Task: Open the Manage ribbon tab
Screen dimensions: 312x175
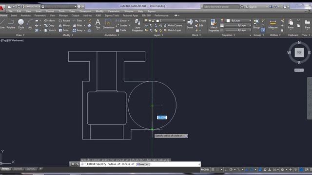Action: tap(63, 16)
